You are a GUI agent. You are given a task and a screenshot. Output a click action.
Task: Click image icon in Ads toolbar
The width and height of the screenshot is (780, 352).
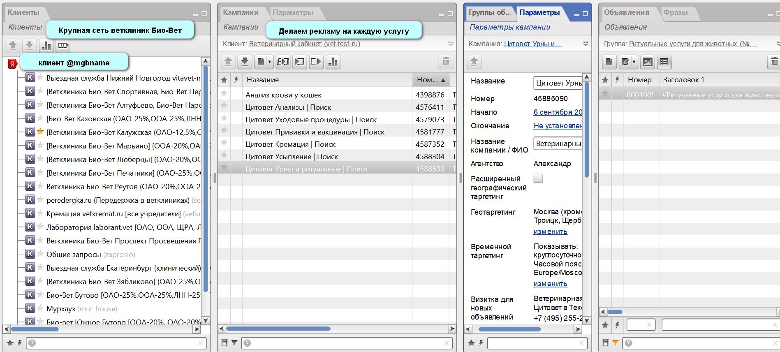(x=648, y=62)
